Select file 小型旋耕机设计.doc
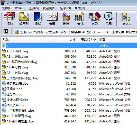This screenshot has height=125, width=137. pos(21,111)
